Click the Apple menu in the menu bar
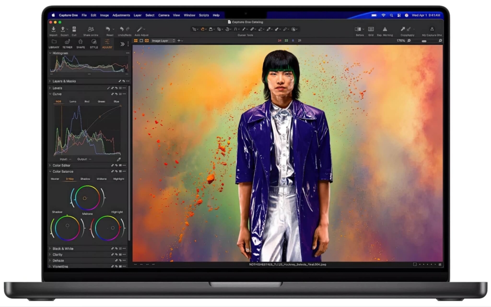This screenshot has height=307, width=491. tap(53, 15)
